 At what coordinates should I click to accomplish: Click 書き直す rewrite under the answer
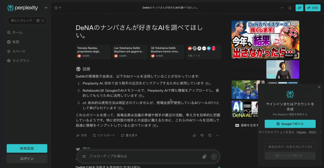click(129, 135)
